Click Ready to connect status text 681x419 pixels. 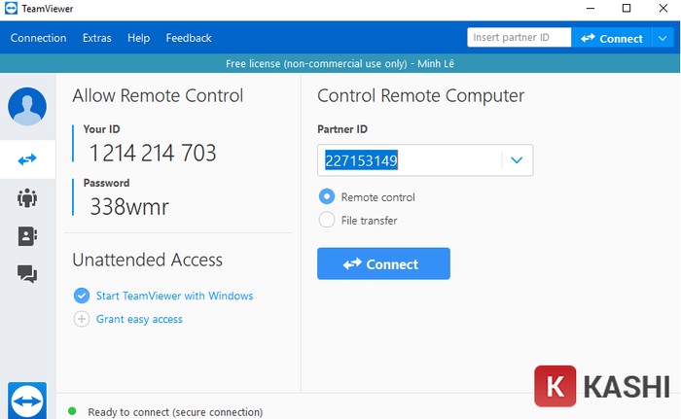[x=175, y=411]
